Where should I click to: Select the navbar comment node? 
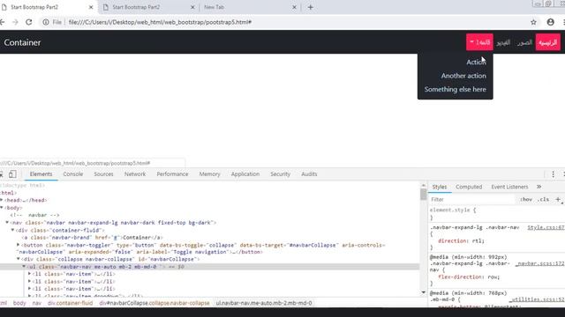pos(34,215)
